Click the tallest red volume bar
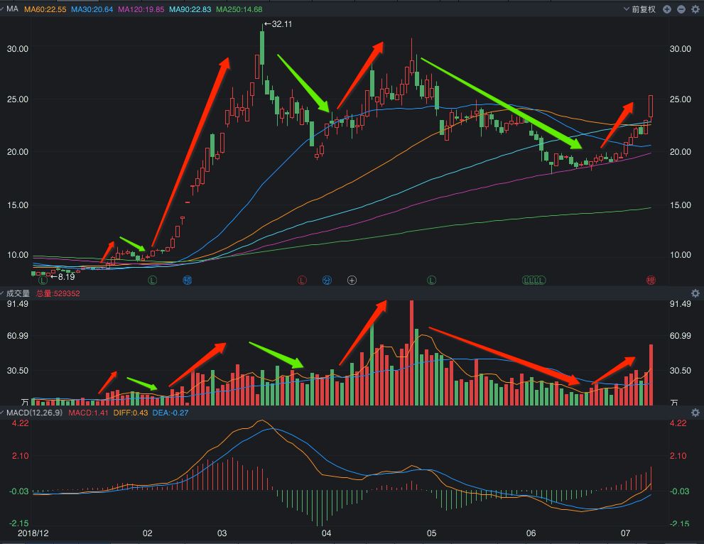This screenshot has width=704, height=544. point(412,353)
